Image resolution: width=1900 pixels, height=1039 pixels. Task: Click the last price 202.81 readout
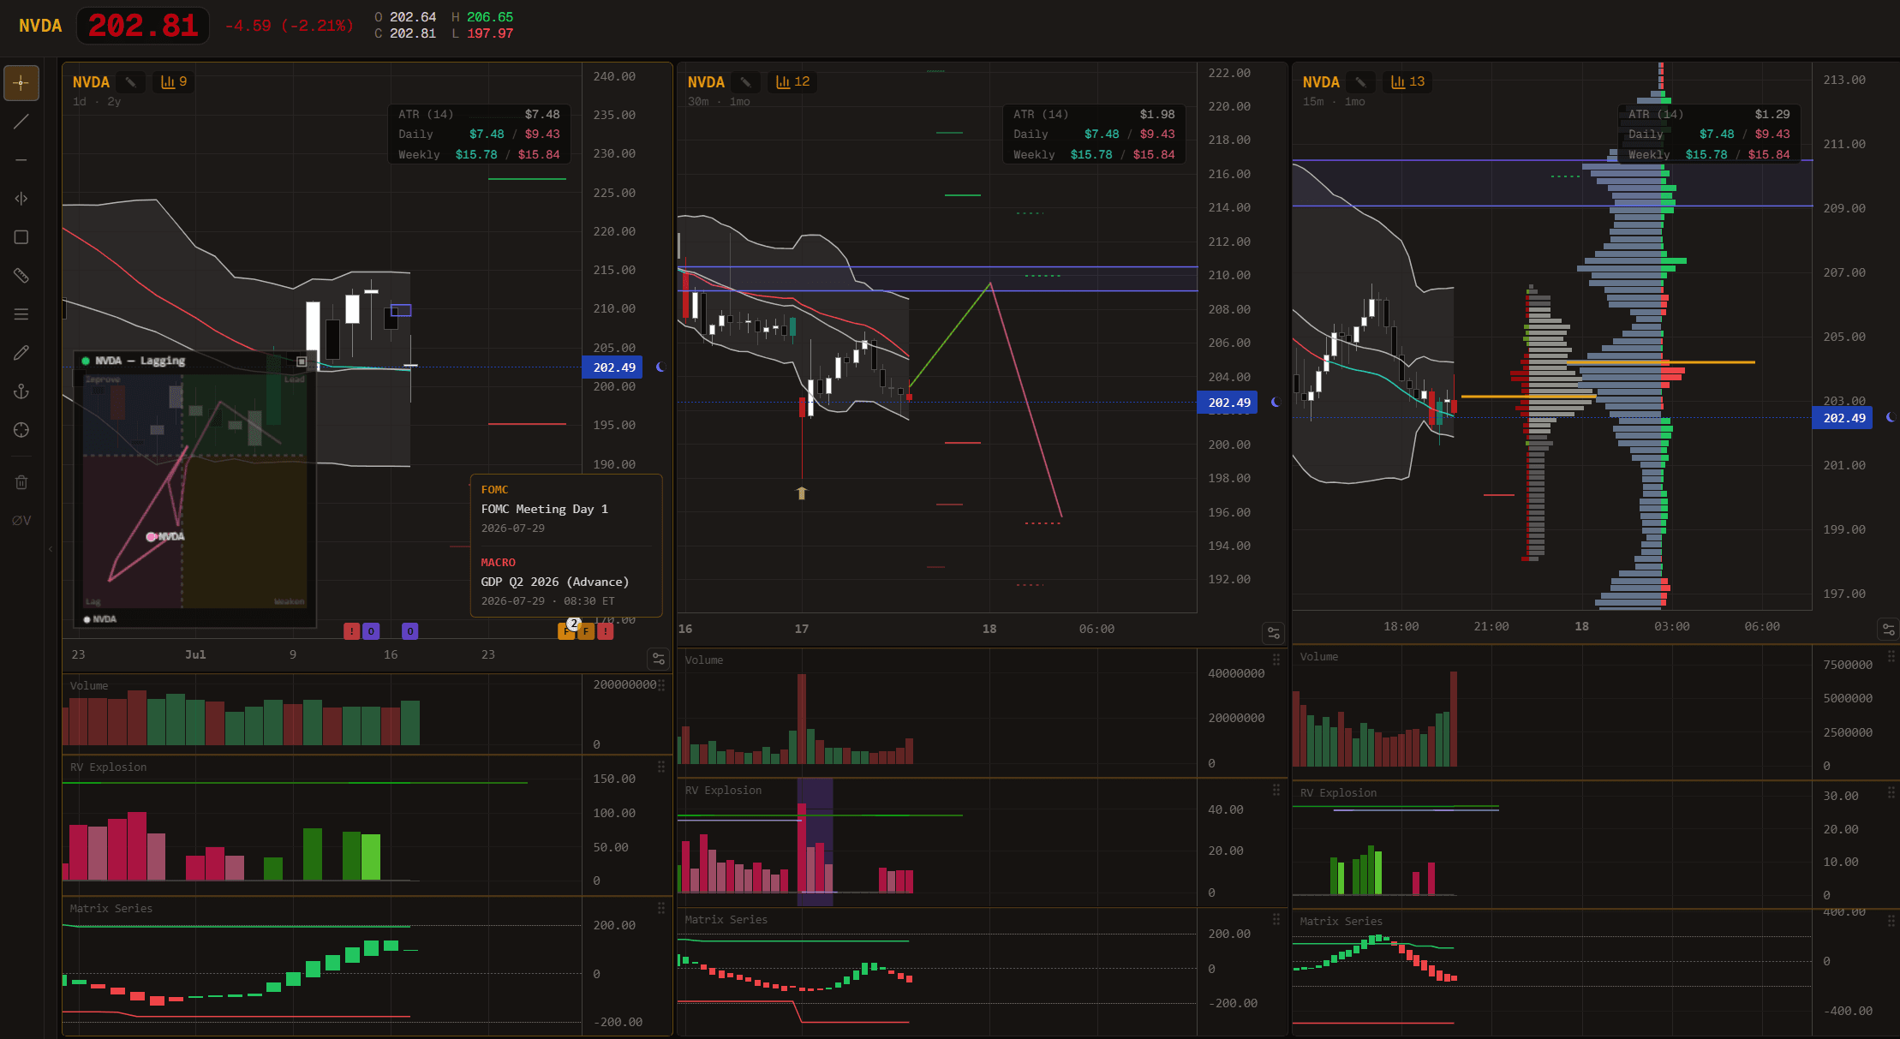143,26
